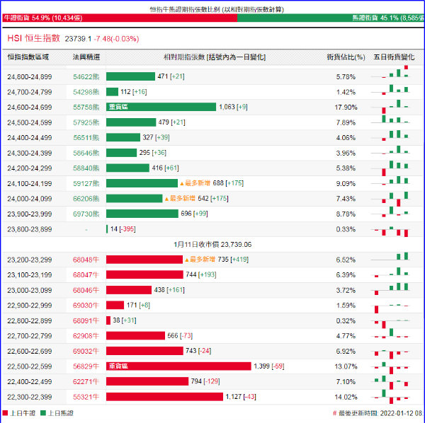This screenshot has width=425, height=423.
Task: Open bull warrant code 56829牛
Action: click(86, 366)
